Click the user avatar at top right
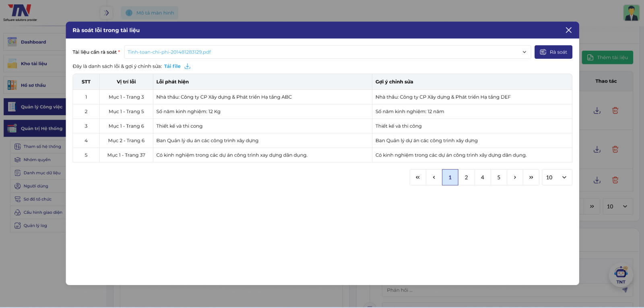 631,13
